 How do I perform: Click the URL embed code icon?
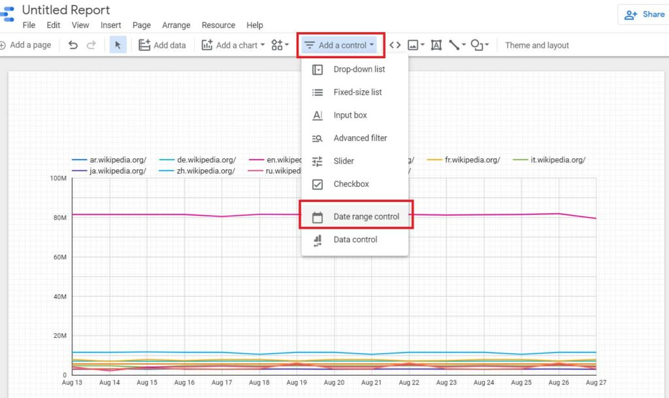click(395, 45)
